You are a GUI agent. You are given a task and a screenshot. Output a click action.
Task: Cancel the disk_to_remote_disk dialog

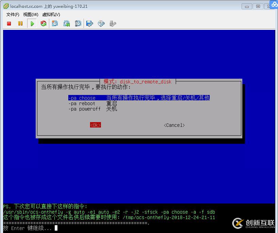coord(174,125)
